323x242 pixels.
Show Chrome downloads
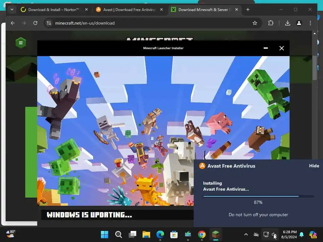pyautogui.click(x=288, y=23)
